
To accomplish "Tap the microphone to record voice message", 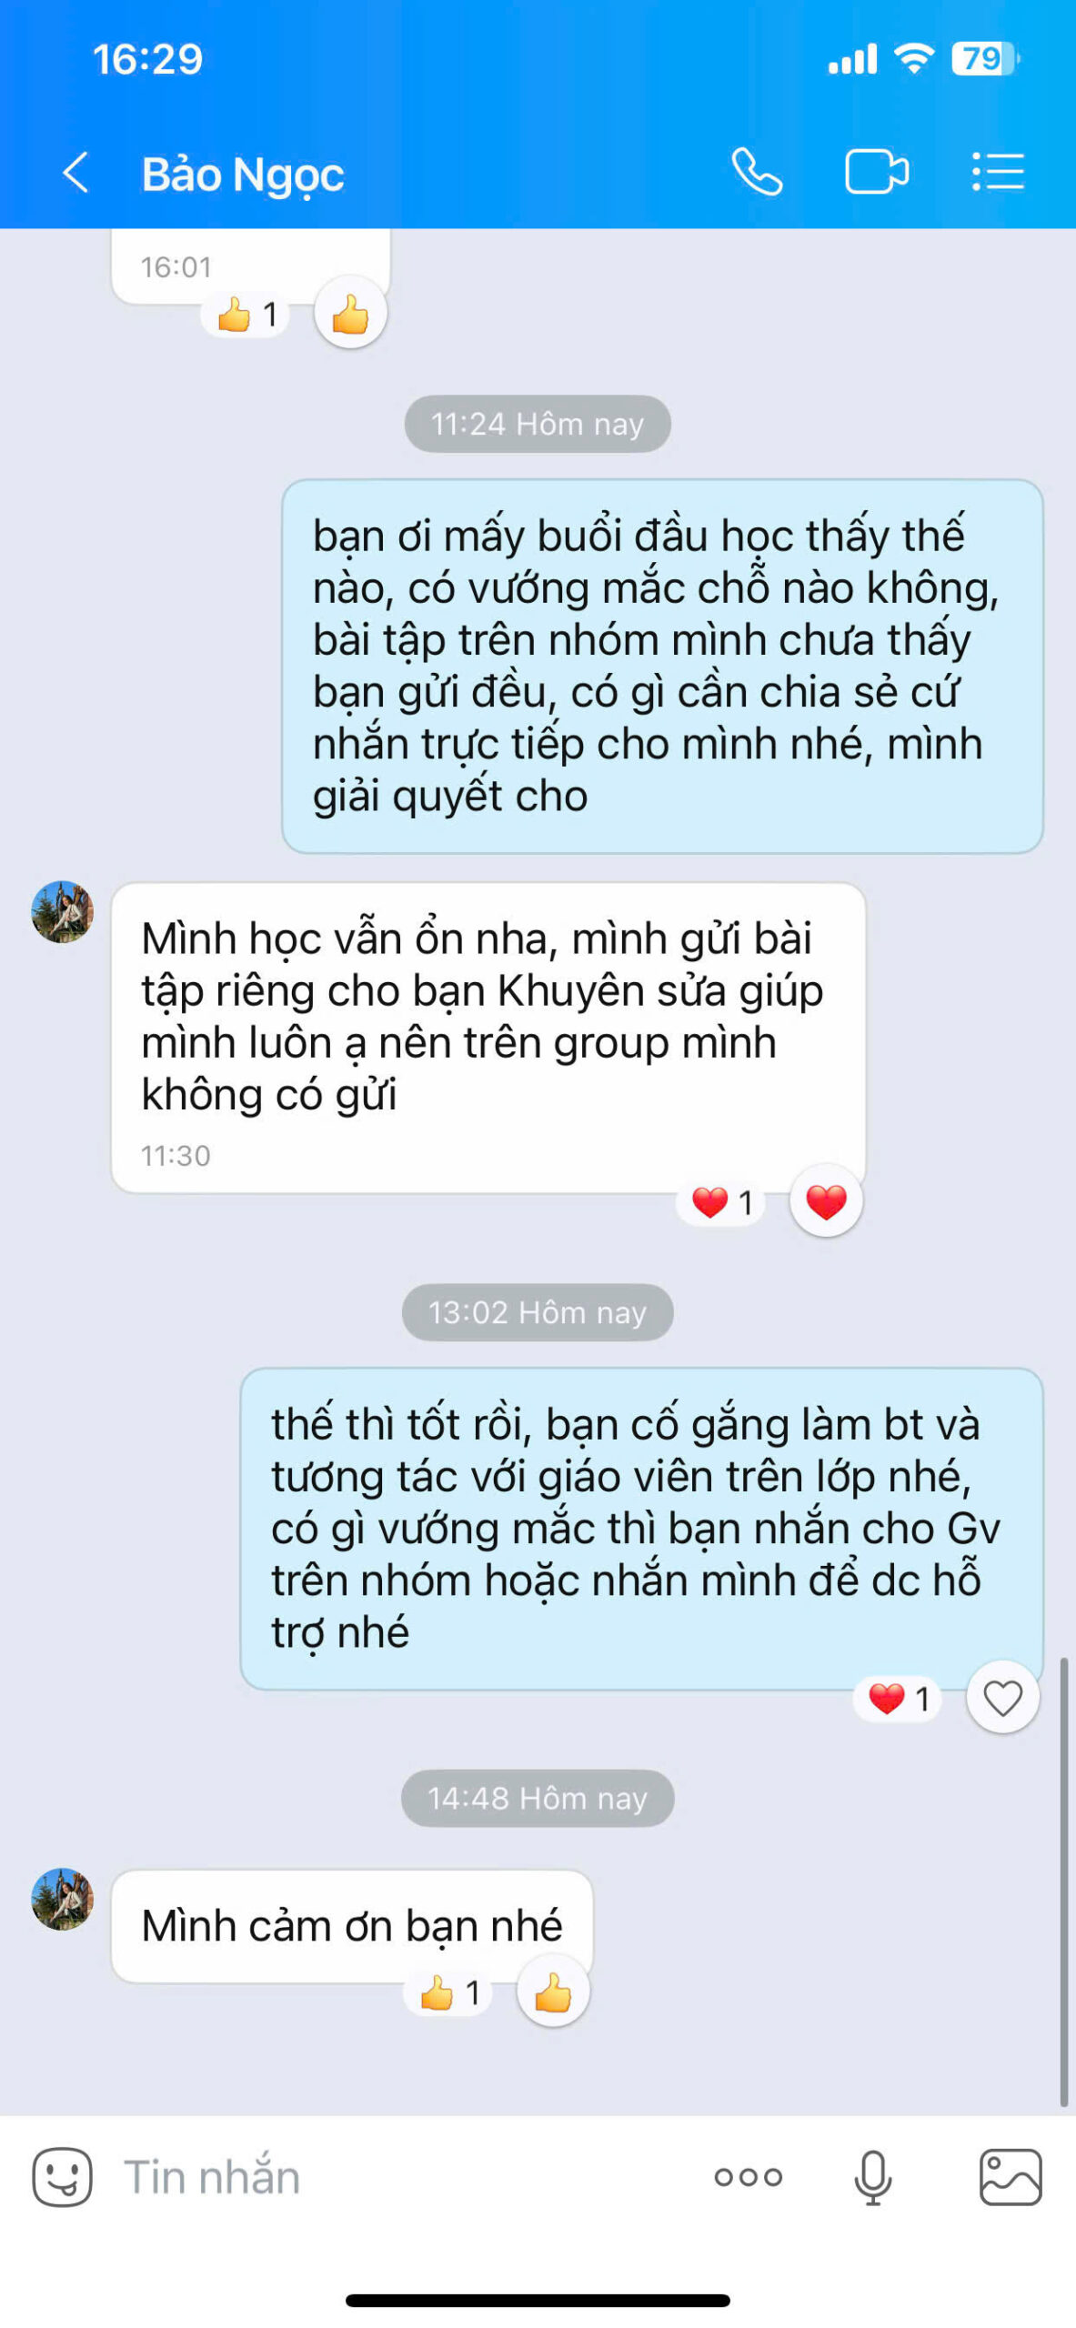I will [872, 2177].
